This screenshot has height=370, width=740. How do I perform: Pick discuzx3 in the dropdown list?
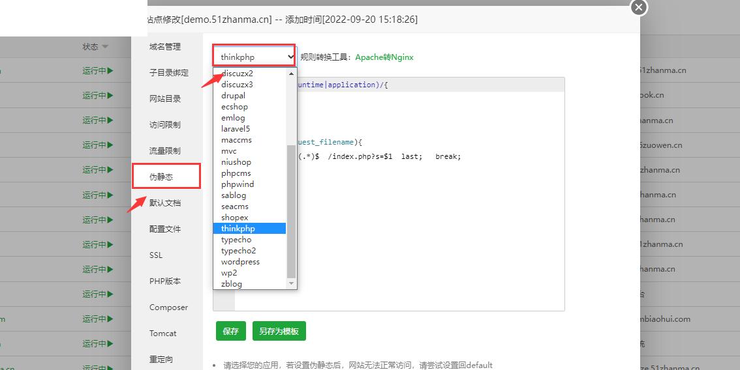[x=236, y=85]
